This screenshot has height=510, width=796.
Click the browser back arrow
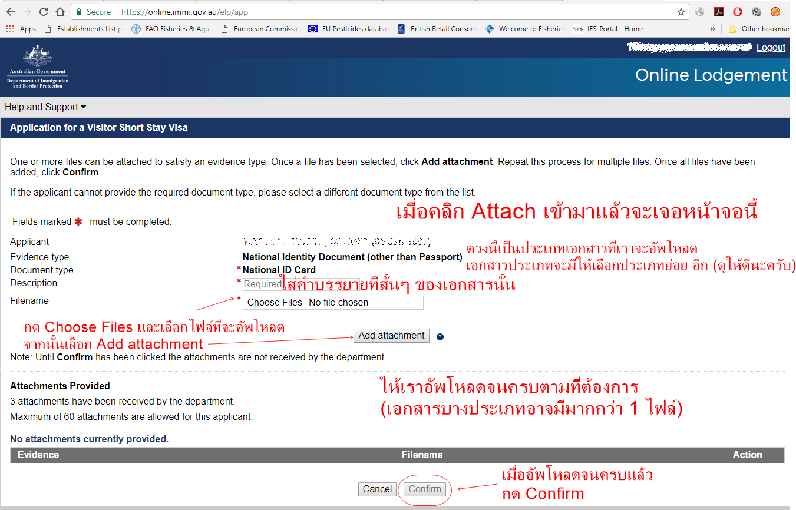[10, 12]
